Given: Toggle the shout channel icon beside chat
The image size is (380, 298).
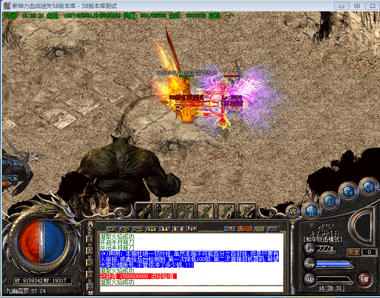Looking at the screenshot, I should click(x=90, y=239).
